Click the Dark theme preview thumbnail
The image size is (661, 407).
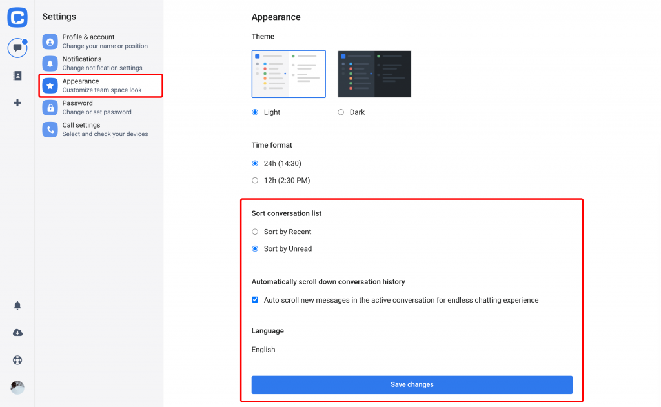coord(374,74)
